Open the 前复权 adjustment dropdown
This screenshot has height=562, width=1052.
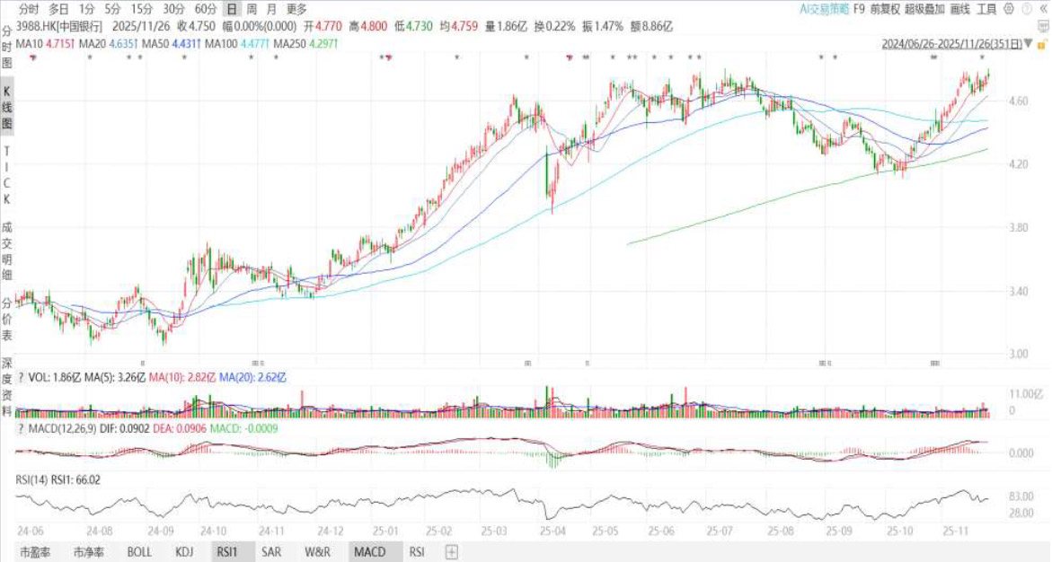click(x=886, y=9)
